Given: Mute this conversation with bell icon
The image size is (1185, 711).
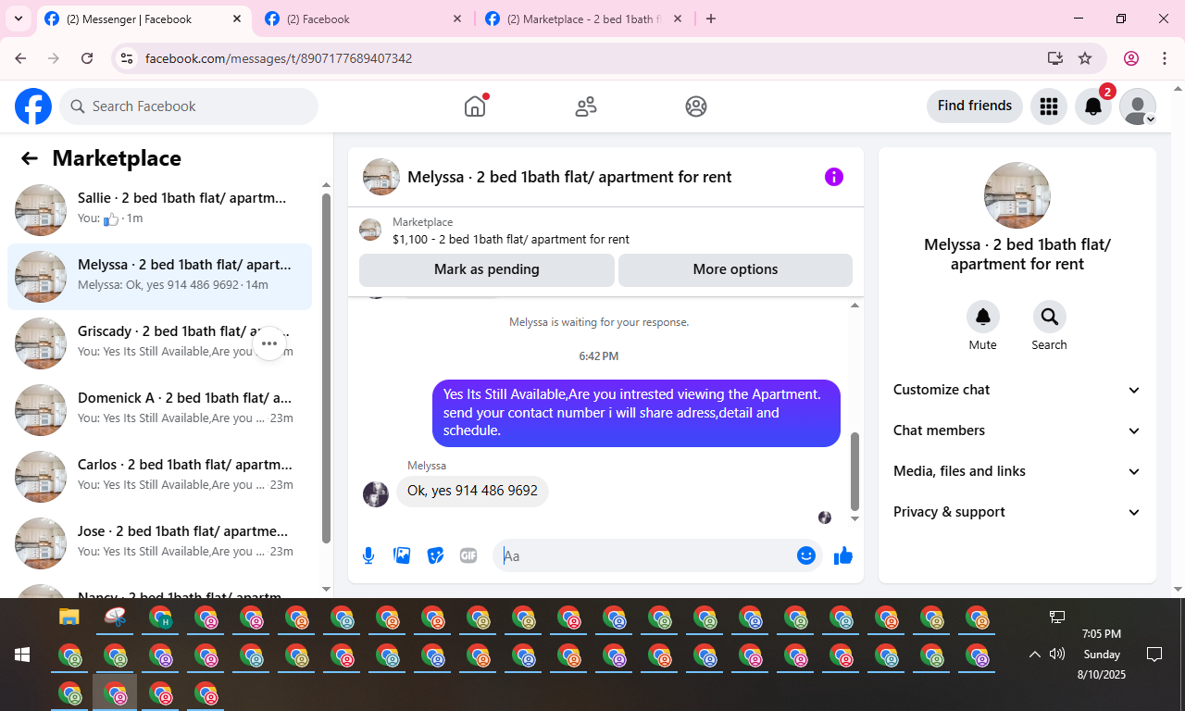Looking at the screenshot, I should tap(983, 317).
